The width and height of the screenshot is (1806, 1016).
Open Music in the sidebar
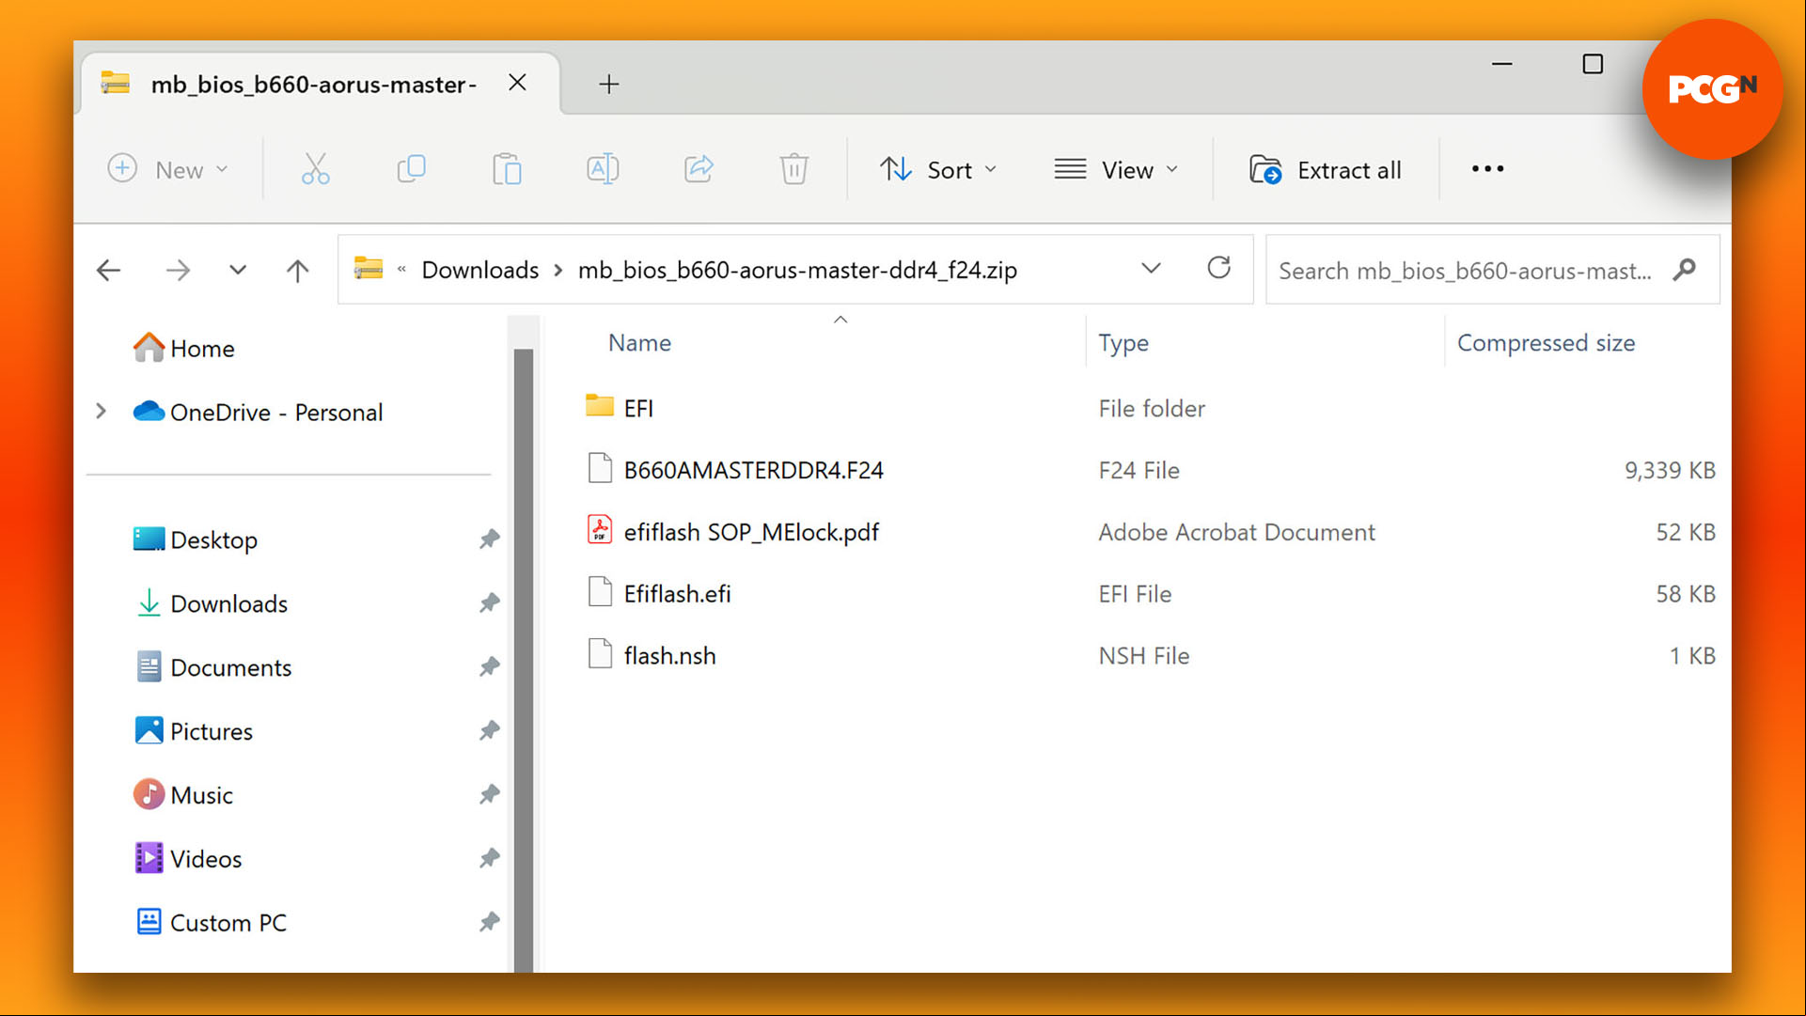click(183, 795)
